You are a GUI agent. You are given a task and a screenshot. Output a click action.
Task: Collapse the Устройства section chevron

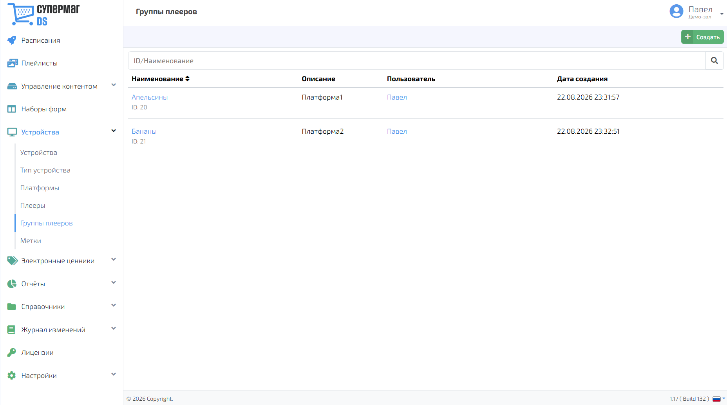pos(114,131)
